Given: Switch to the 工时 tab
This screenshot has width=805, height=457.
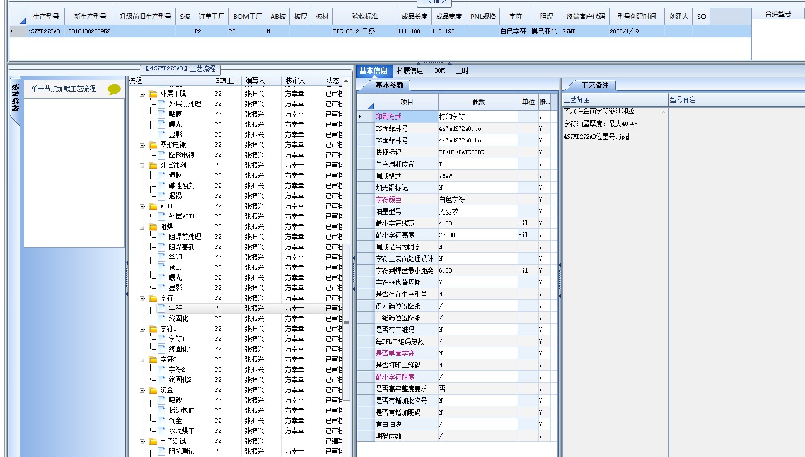Looking at the screenshot, I should pos(462,70).
